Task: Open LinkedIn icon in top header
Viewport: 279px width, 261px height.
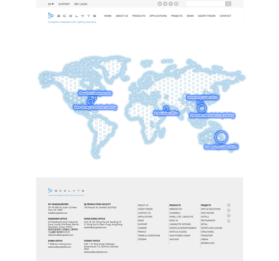Action: pyautogui.click(x=160, y=4)
